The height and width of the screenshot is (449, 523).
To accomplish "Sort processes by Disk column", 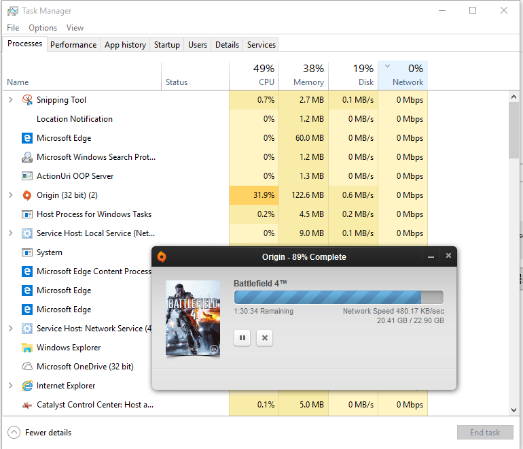I will click(353, 76).
